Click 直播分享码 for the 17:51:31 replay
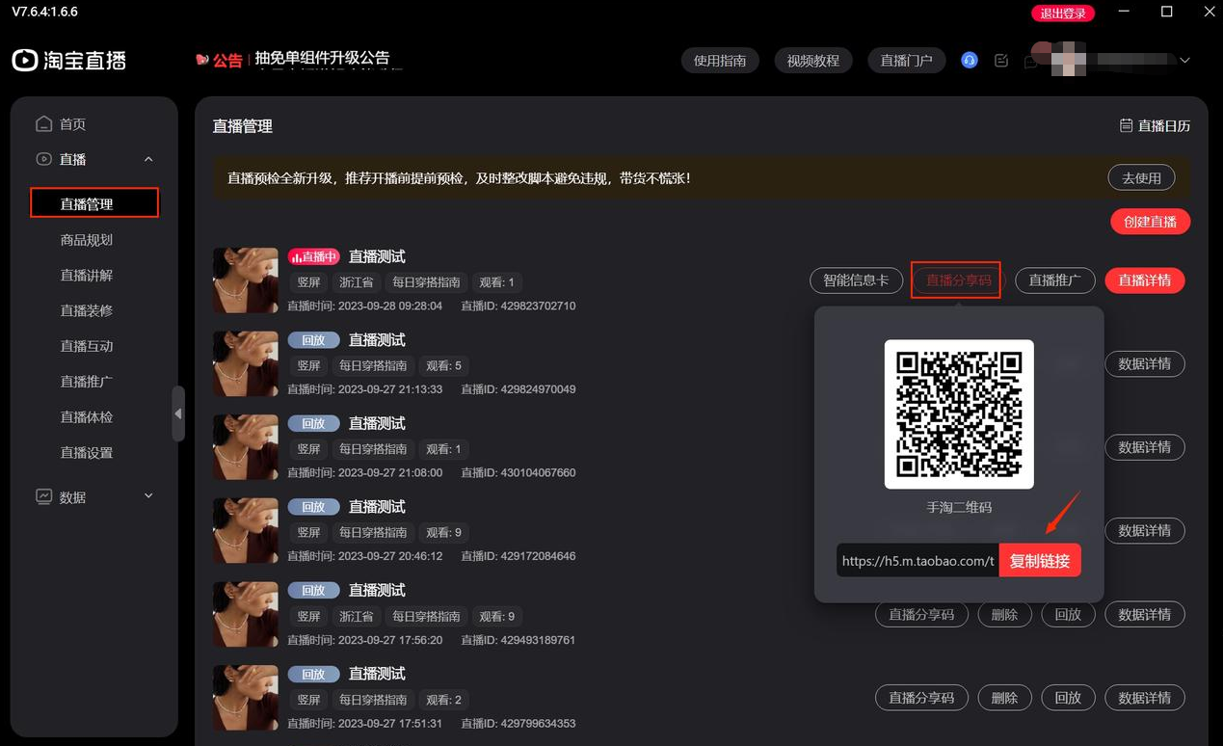 [x=921, y=698]
